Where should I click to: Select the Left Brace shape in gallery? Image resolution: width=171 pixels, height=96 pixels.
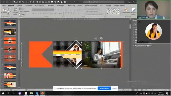[114, 13]
